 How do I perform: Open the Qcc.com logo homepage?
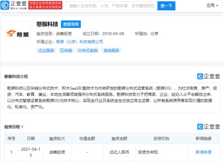tap(13, 5)
